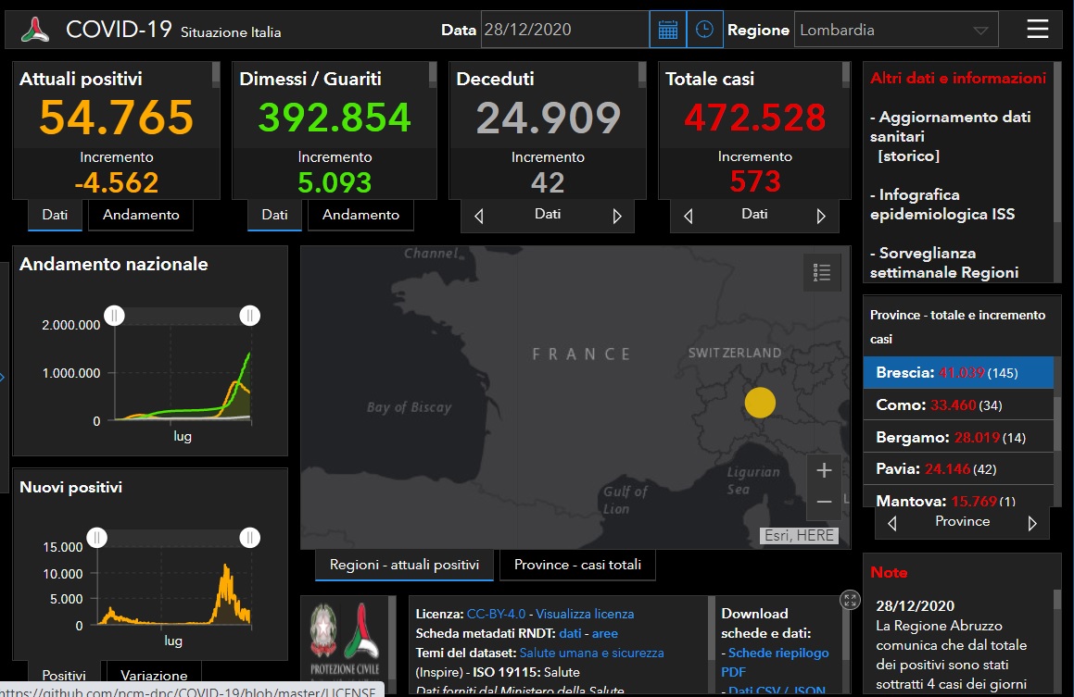
Task: Switch to Province - casi totali tab
Action: [577, 565]
